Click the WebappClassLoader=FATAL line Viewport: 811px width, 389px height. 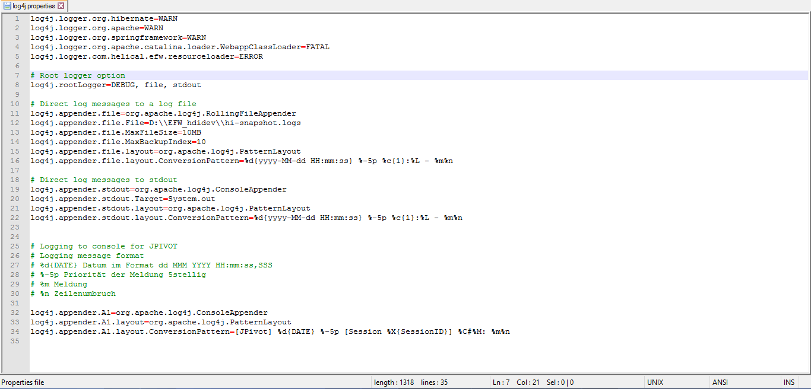[x=180, y=47]
